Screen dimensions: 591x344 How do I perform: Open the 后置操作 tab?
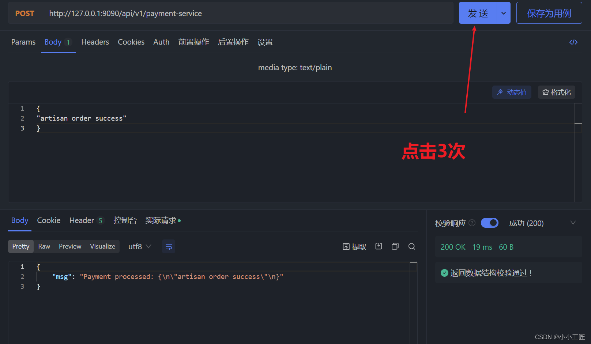(x=233, y=42)
